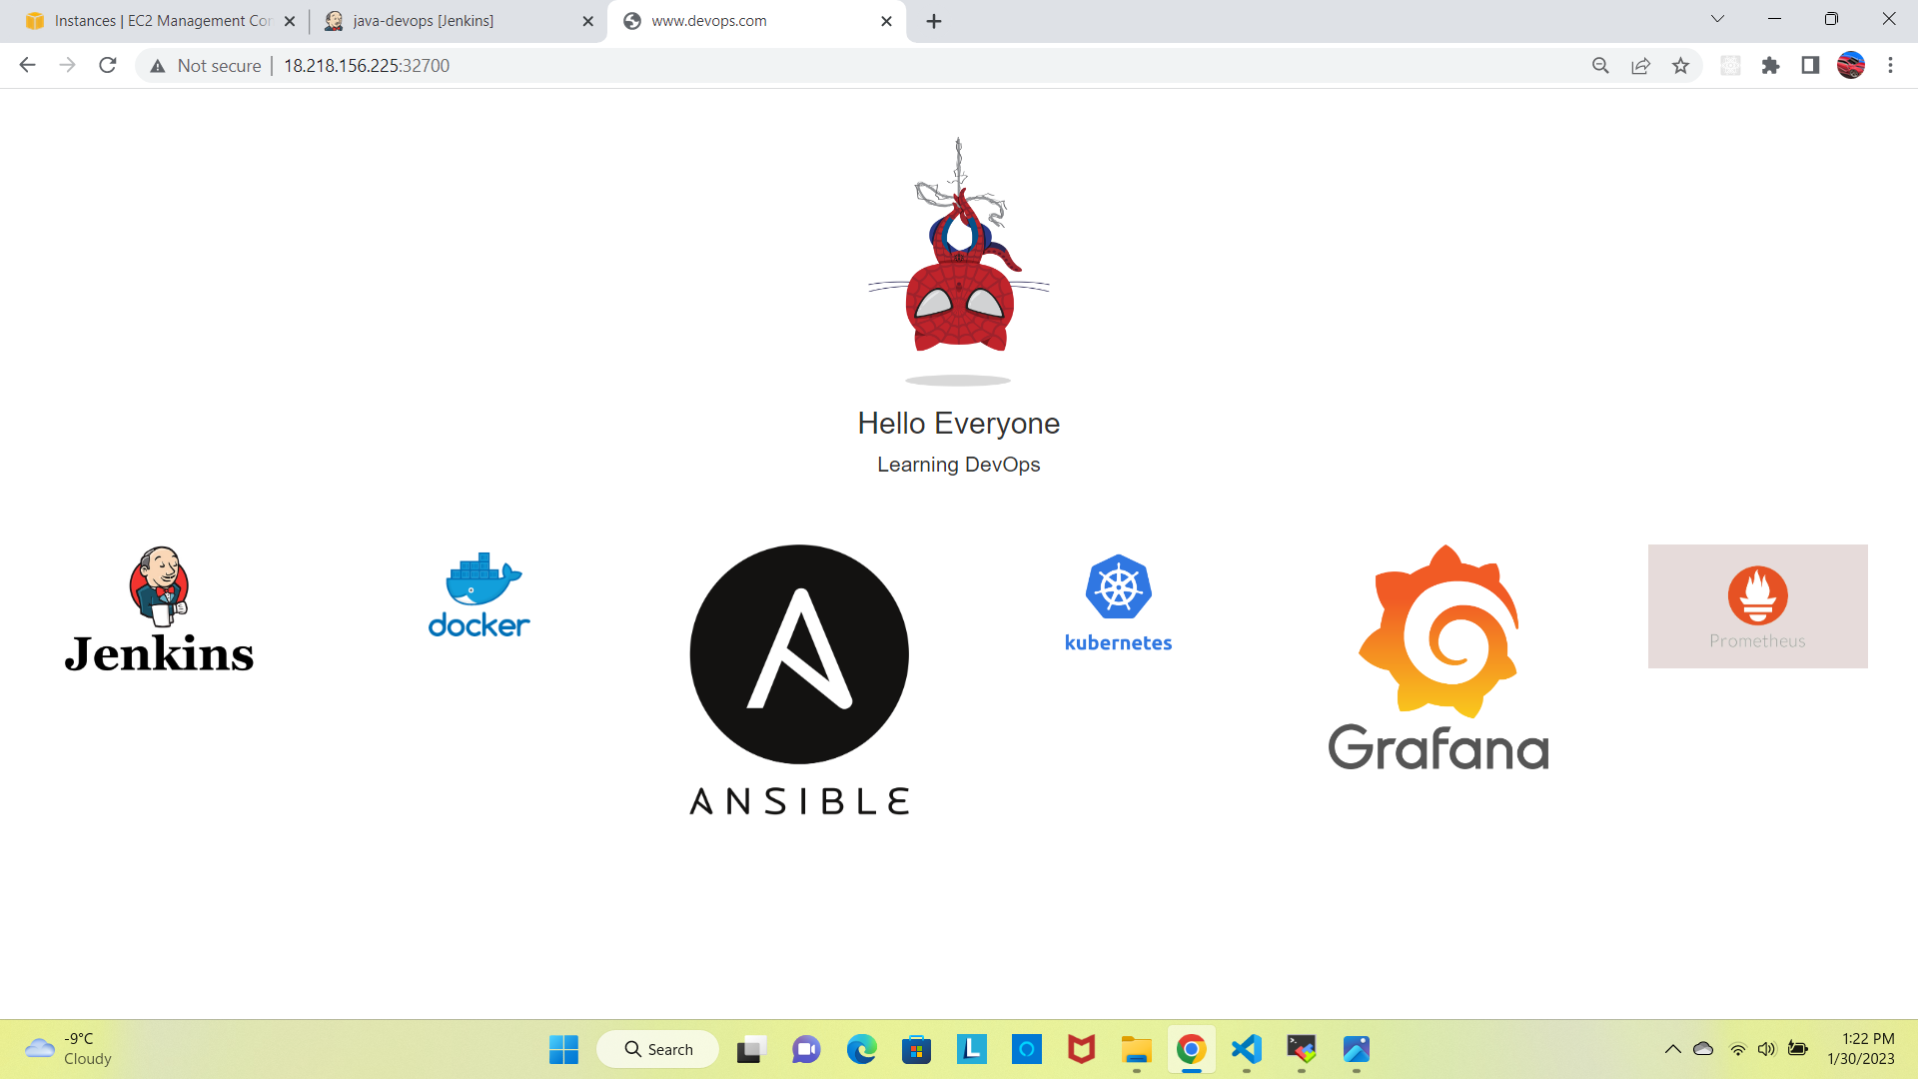Open the weather widget showing Cloudy
Screen dimensions: 1918x1079
pyautogui.click(x=68, y=1049)
